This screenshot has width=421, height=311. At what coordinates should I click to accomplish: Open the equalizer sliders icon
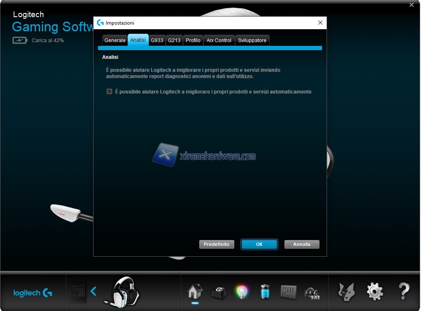pos(288,291)
